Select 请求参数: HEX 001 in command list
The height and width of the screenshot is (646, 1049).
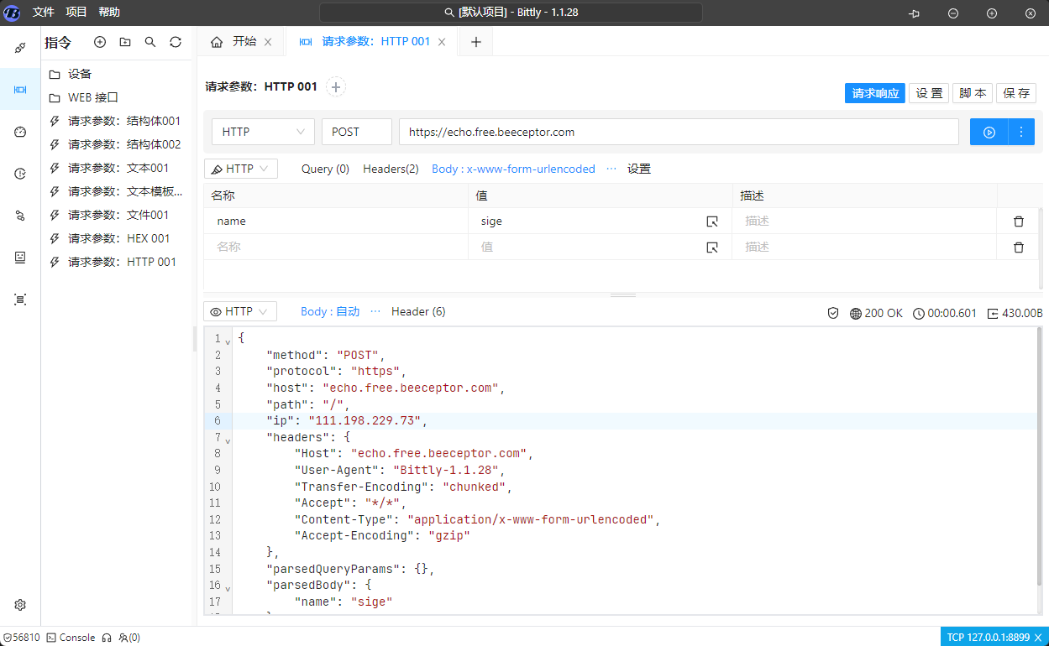point(118,238)
